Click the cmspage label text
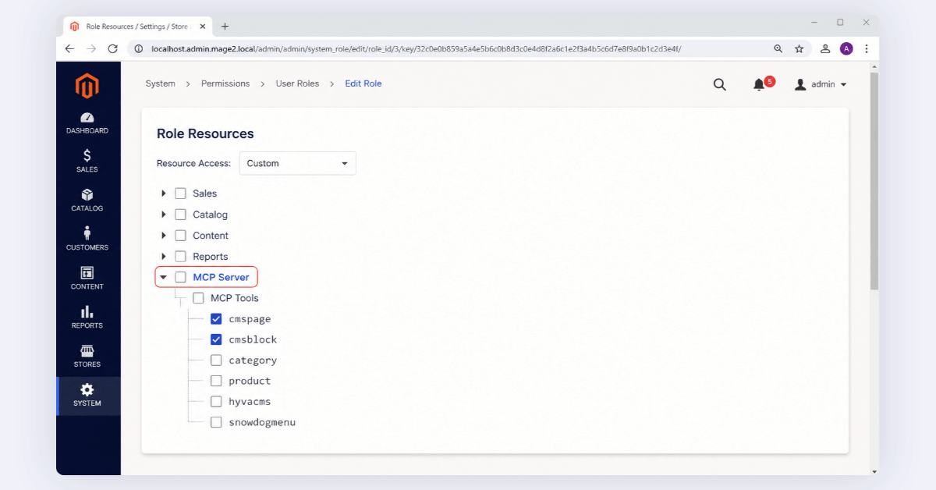Image resolution: width=936 pixels, height=490 pixels. coord(250,319)
